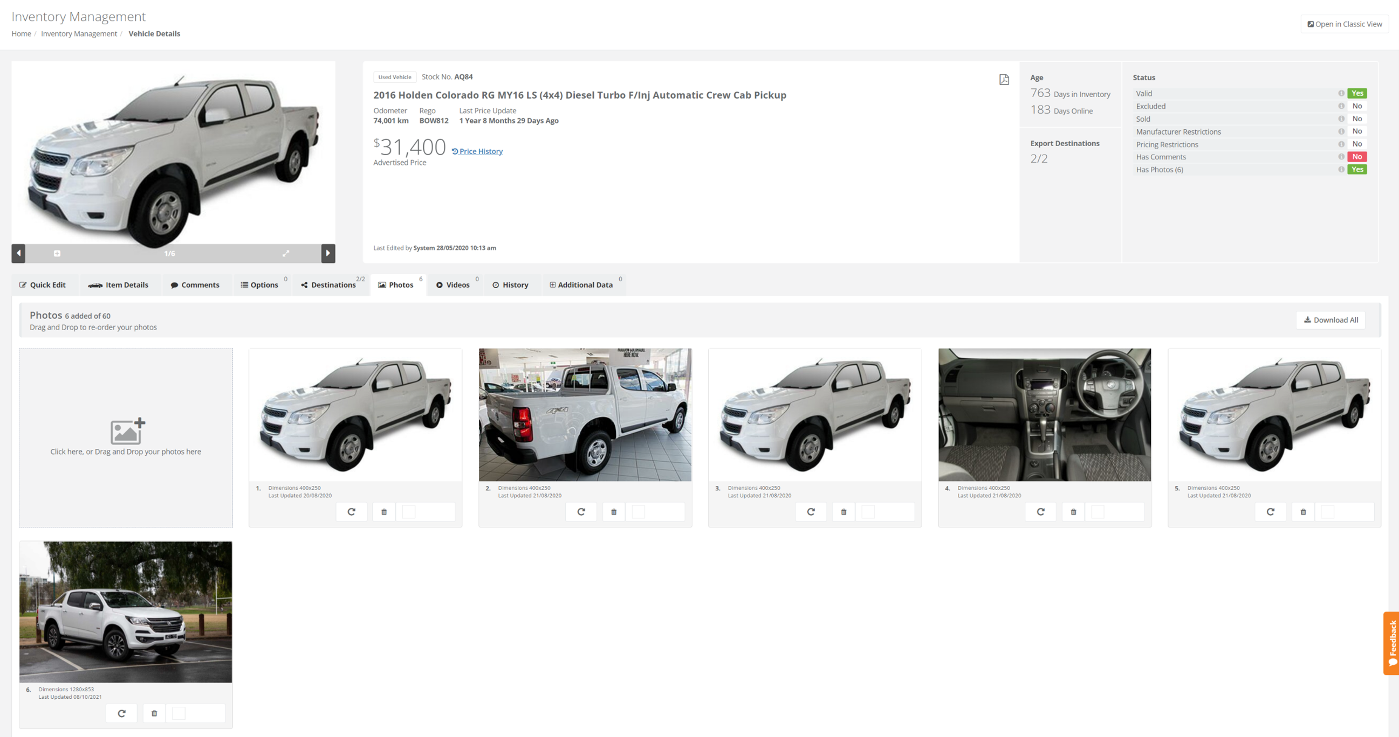
Task: Open photo 4 interior dashboard thumbnail
Action: [1044, 415]
